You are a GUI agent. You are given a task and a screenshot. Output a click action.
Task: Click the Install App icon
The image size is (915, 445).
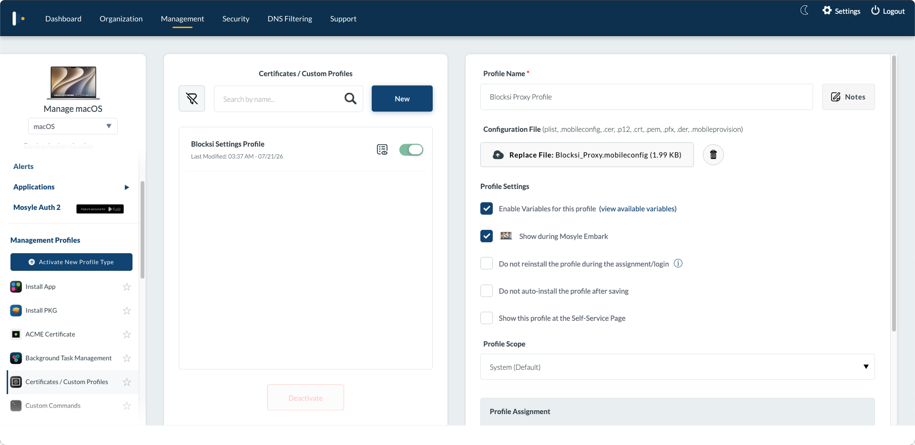(x=16, y=287)
